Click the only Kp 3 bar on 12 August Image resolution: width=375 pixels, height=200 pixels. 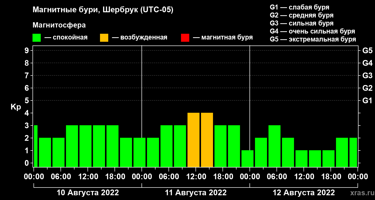(x=274, y=146)
